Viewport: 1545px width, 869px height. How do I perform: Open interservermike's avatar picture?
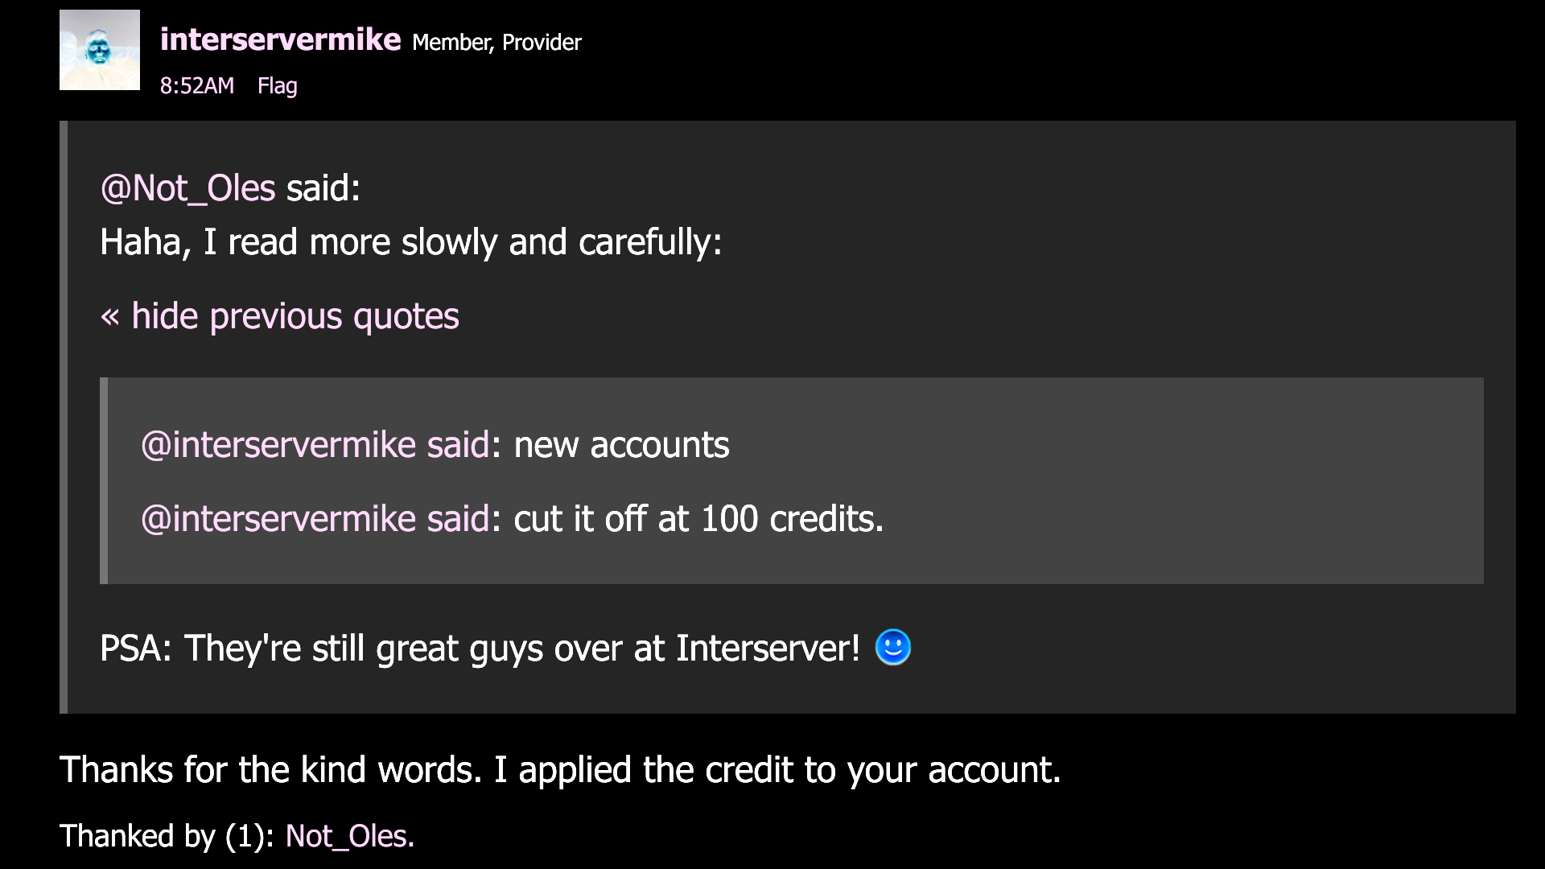pyautogui.click(x=100, y=50)
